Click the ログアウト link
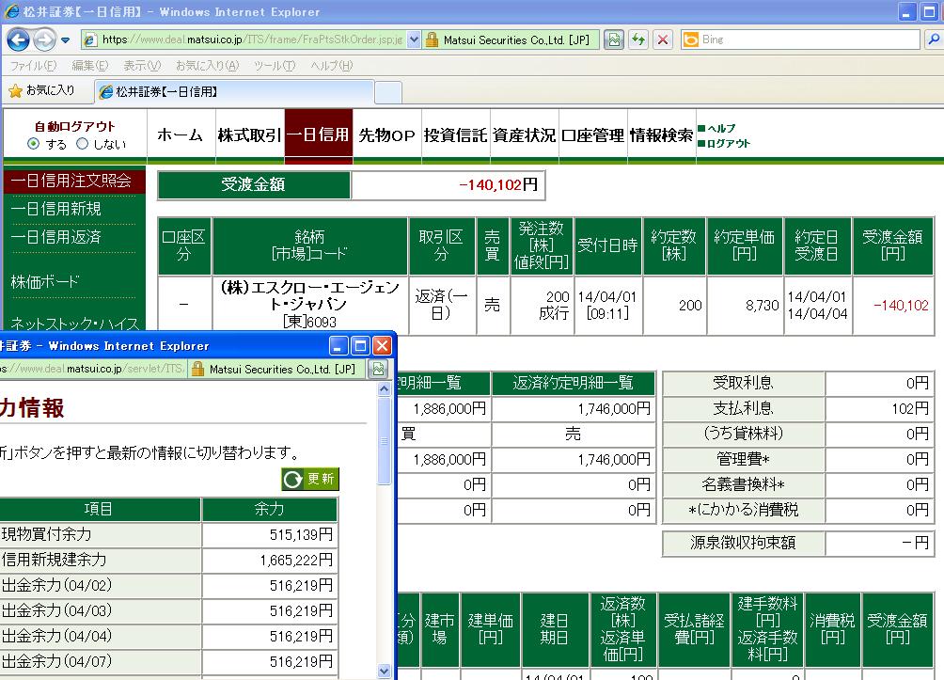This screenshot has height=680, width=944. (x=728, y=143)
